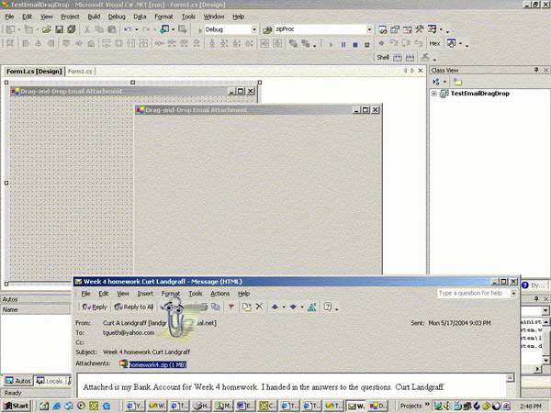Viewport: 551px width, 413px height.
Task: Open the Debug configuration dropdown
Action: (254, 29)
